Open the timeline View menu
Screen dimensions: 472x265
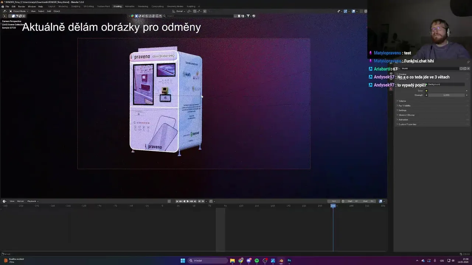pyautogui.click(x=12, y=201)
